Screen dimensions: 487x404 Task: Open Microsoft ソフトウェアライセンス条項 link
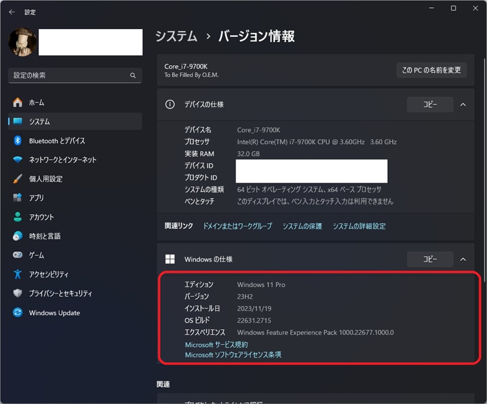[x=233, y=355]
